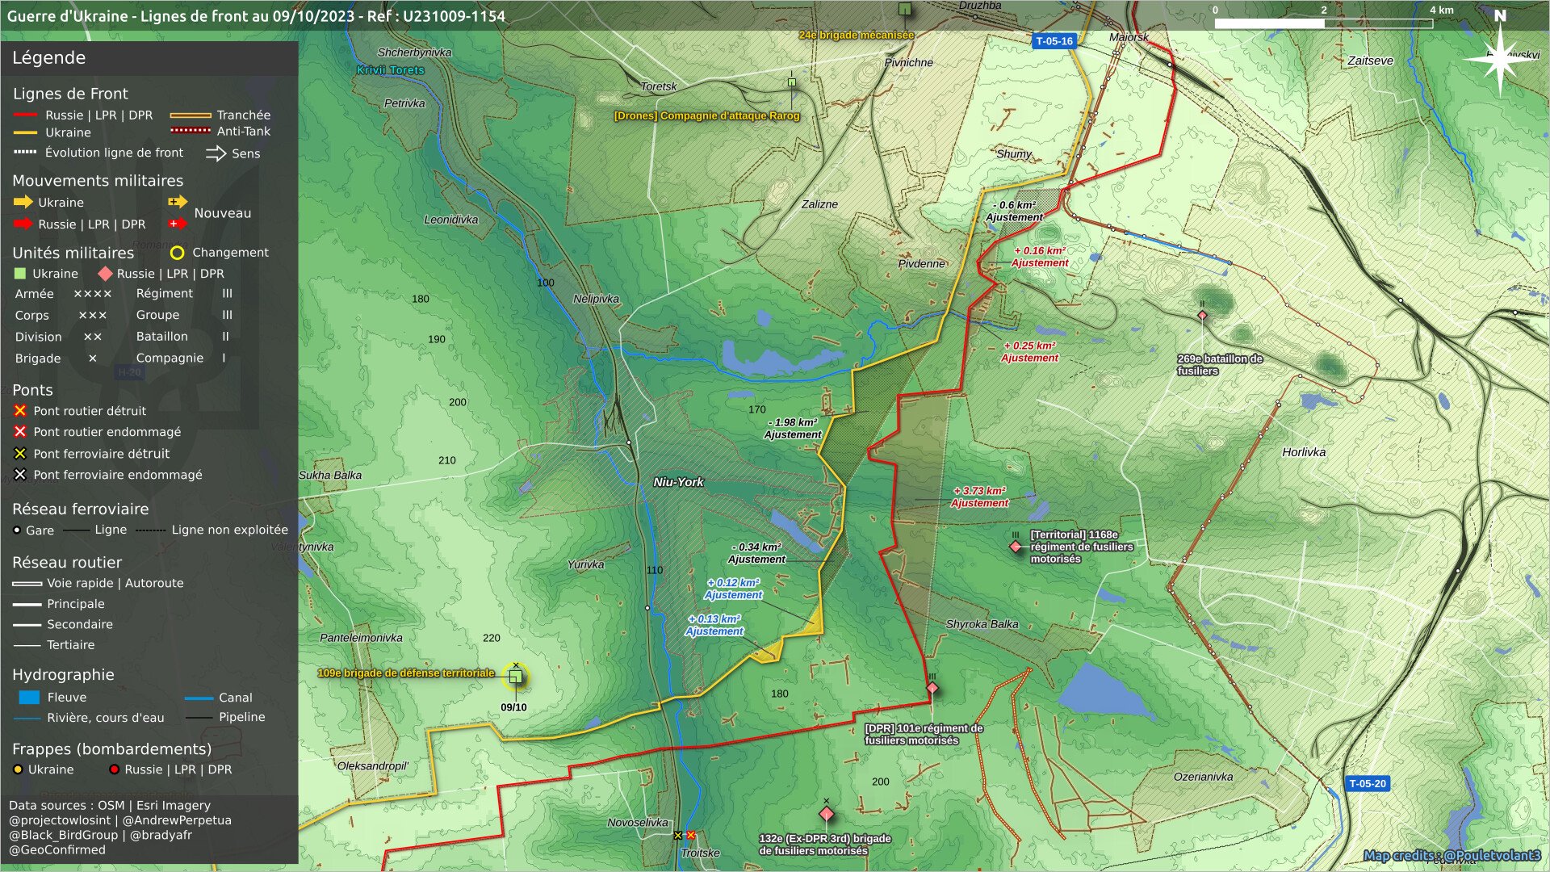Click the map title with reference U231009-1154
The height and width of the screenshot is (872, 1550).
point(256,15)
